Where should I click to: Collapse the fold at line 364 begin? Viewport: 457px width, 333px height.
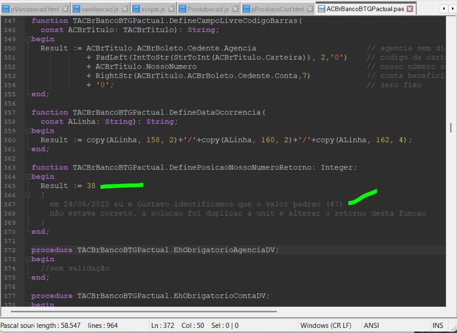coord(27,177)
